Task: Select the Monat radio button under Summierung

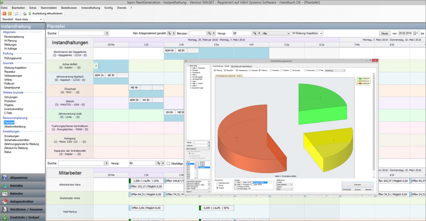Action: pos(217,185)
